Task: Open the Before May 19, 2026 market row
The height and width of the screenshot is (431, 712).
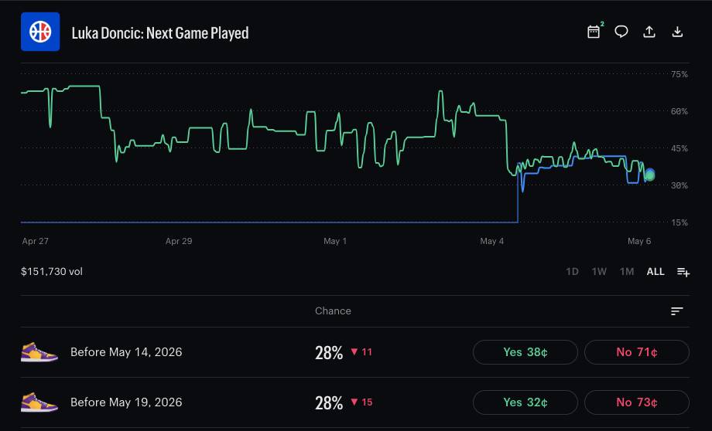Action: click(355, 402)
